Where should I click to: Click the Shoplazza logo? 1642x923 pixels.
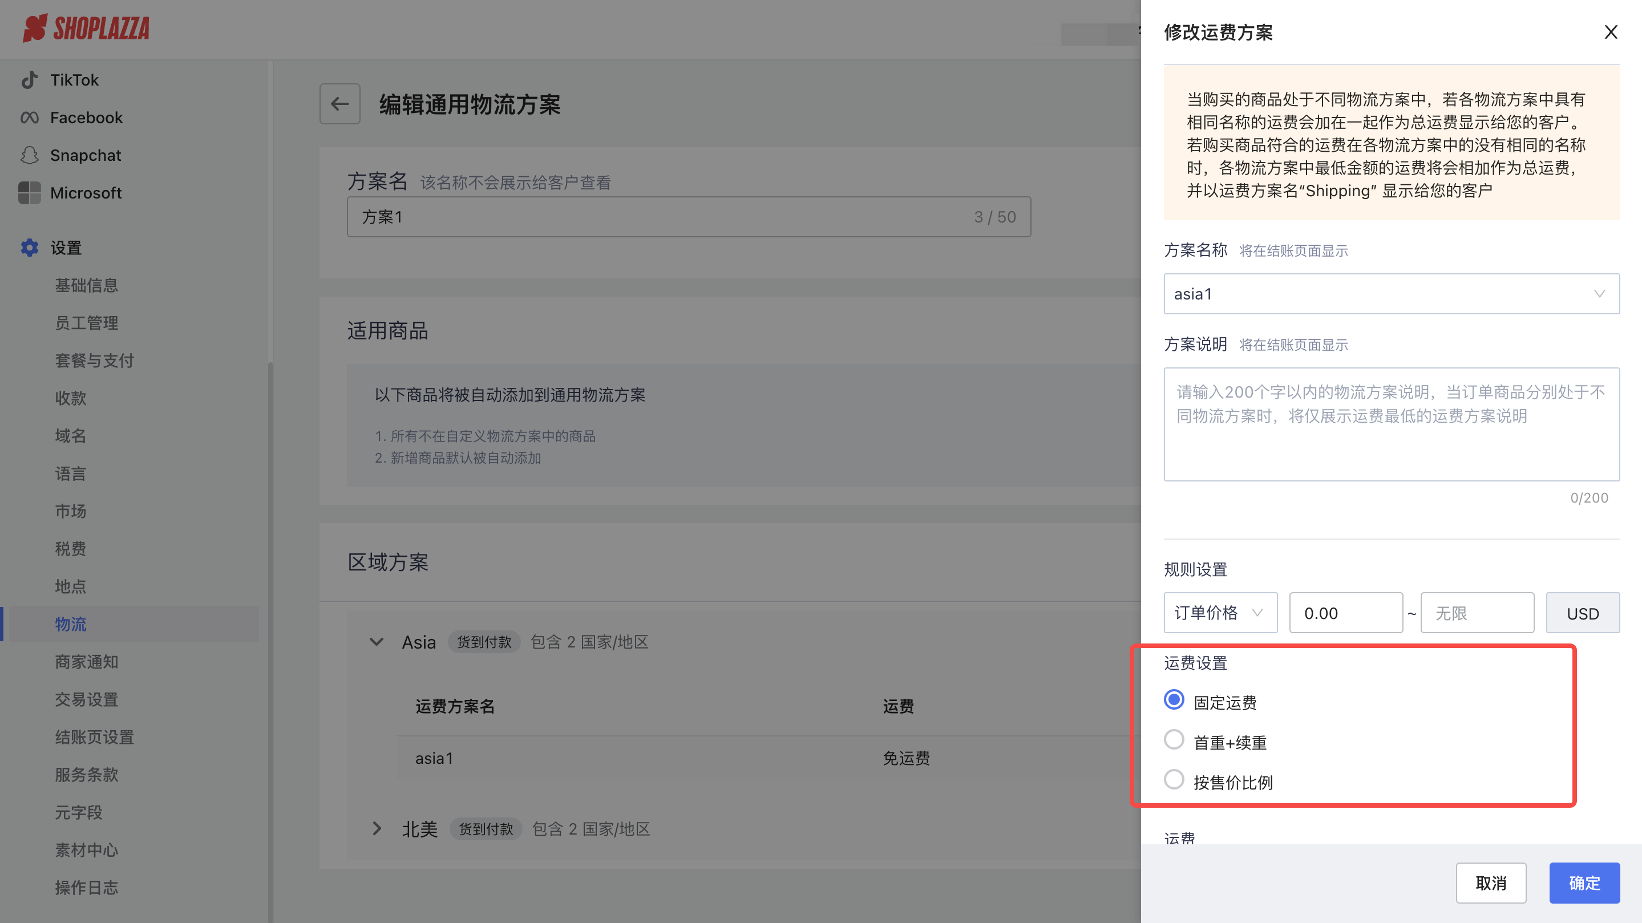pyautogui.click(x=86, y=29)
